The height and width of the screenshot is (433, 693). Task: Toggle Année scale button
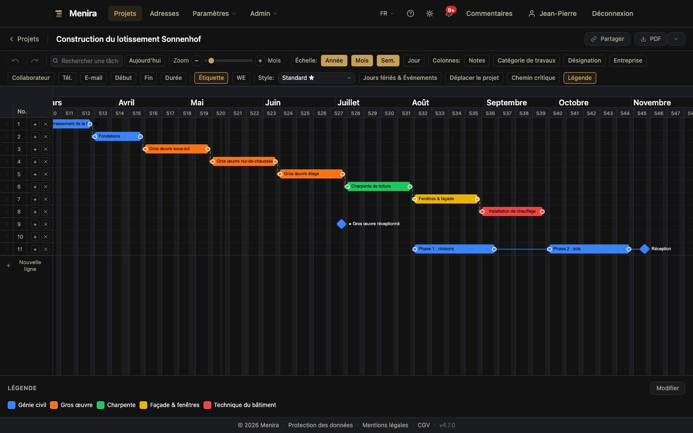(x=334, y=61)
